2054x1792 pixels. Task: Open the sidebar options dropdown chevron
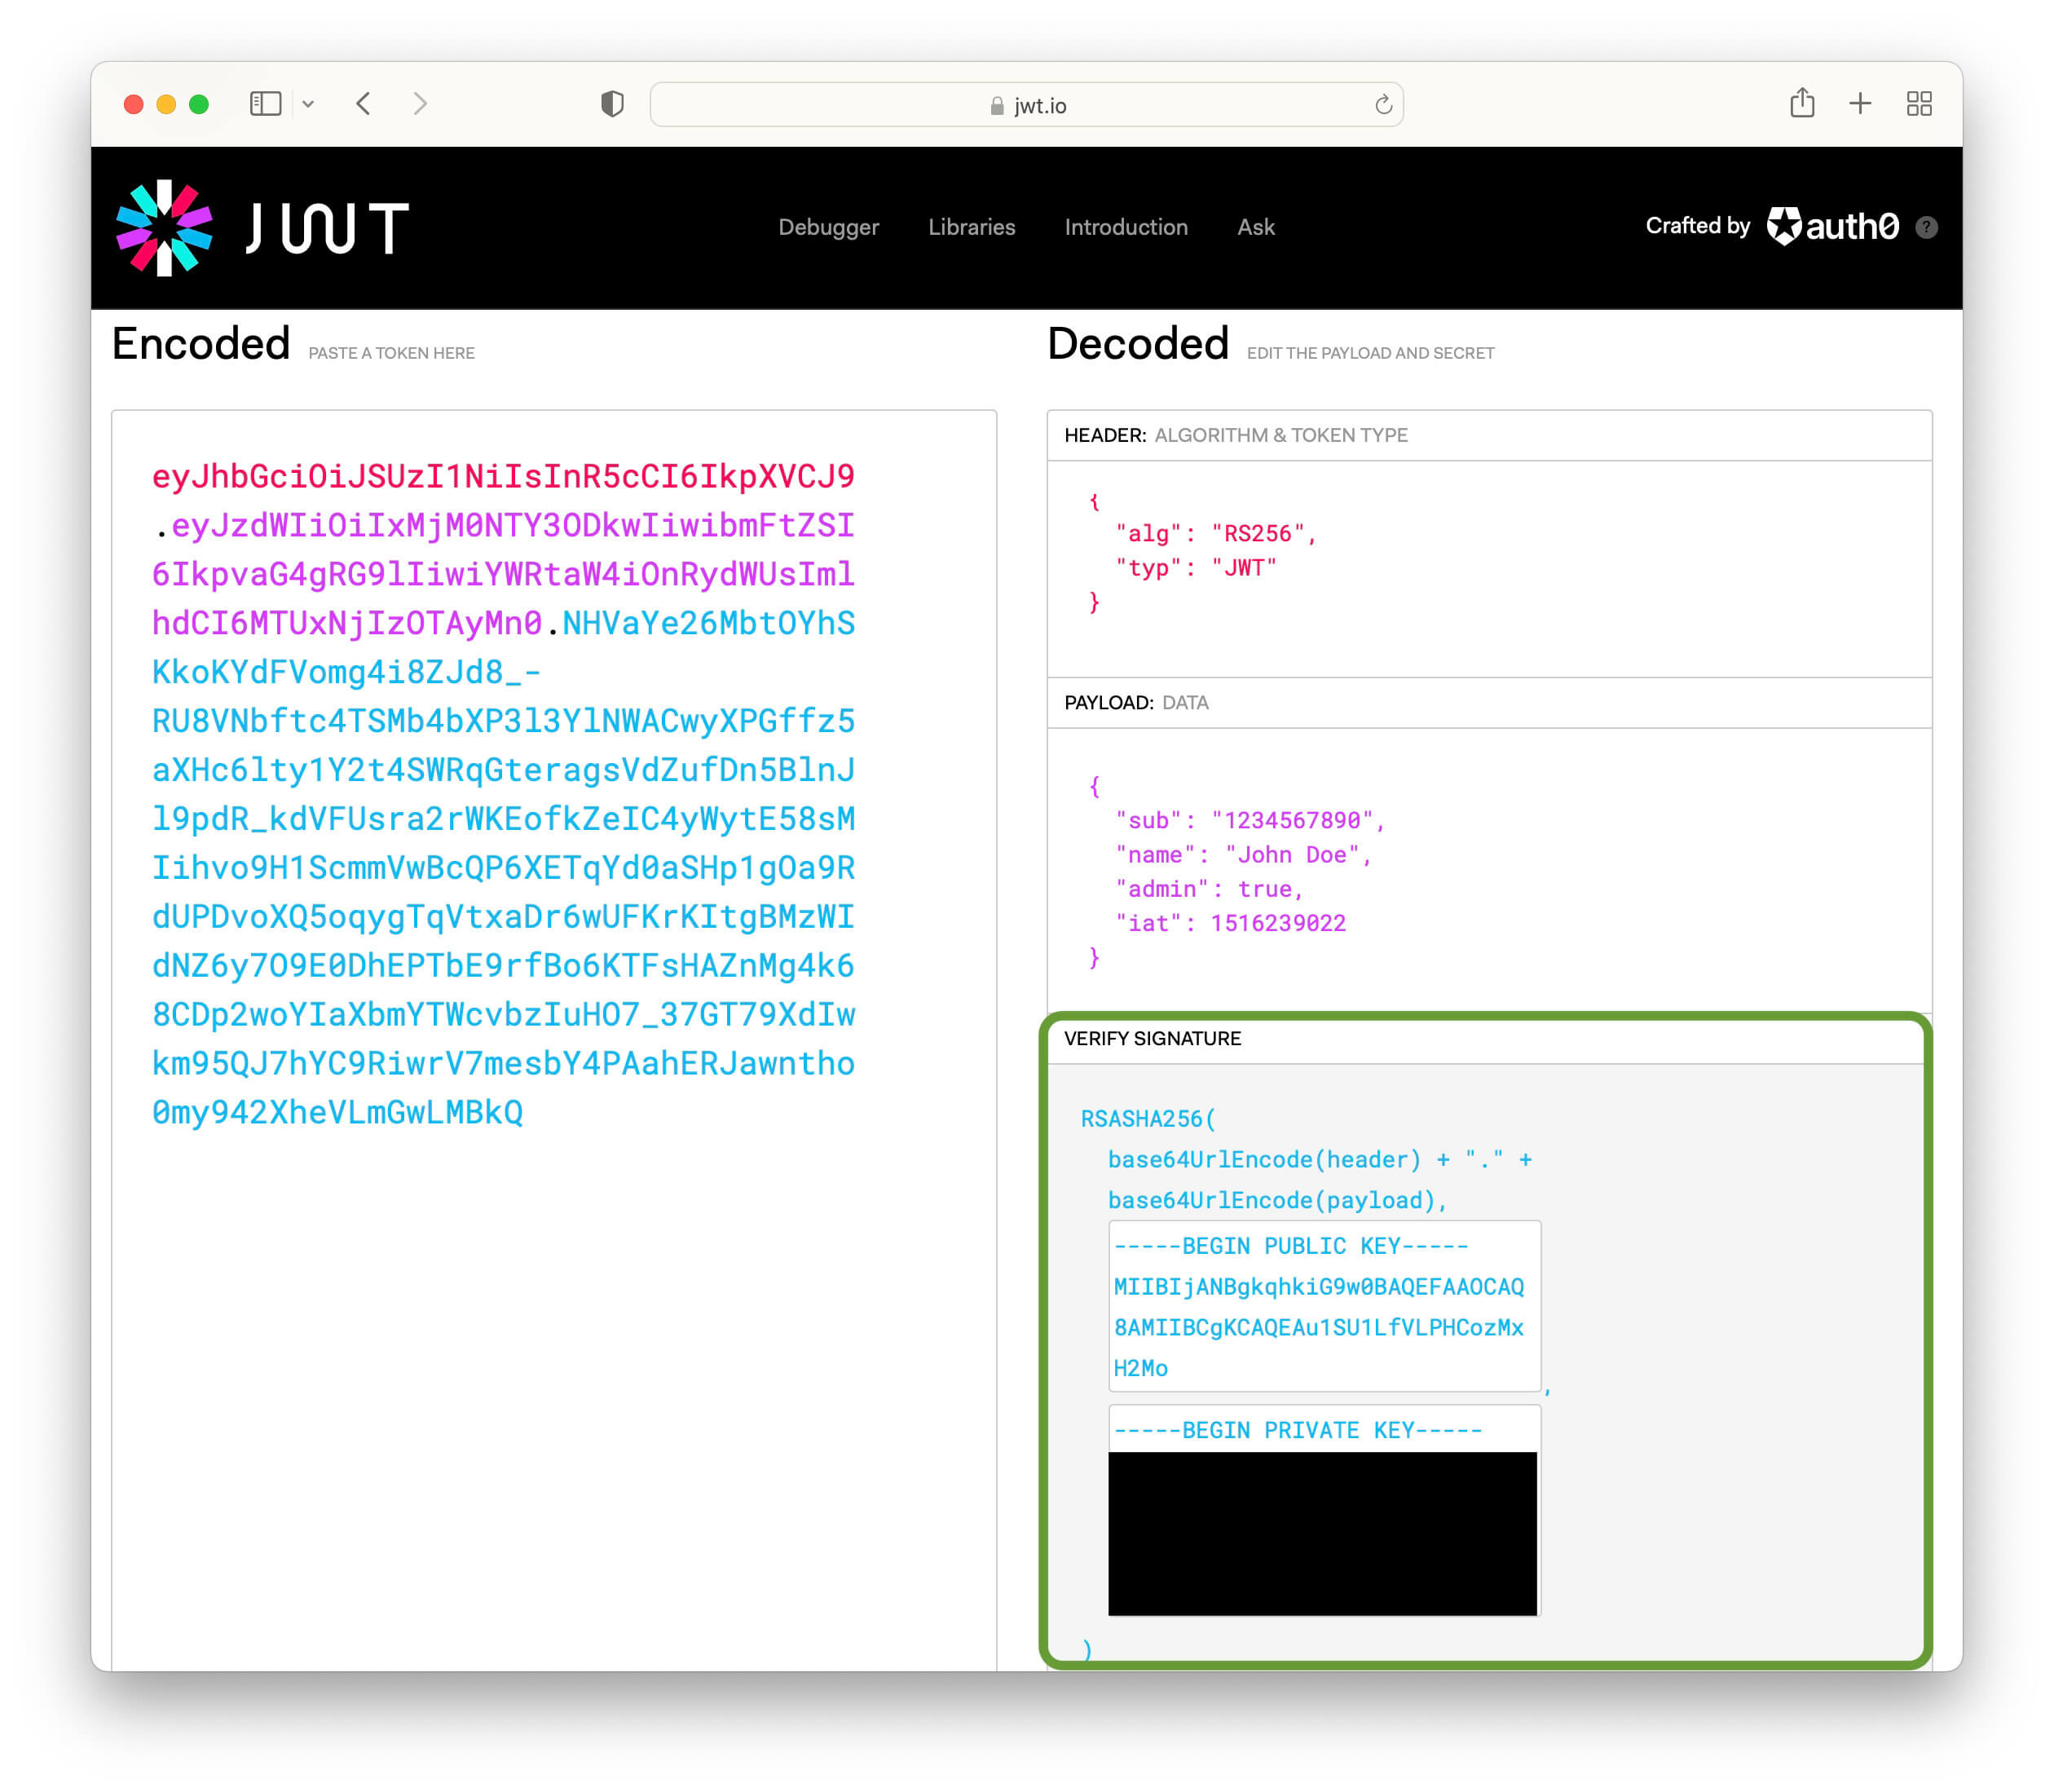[309, 104]
